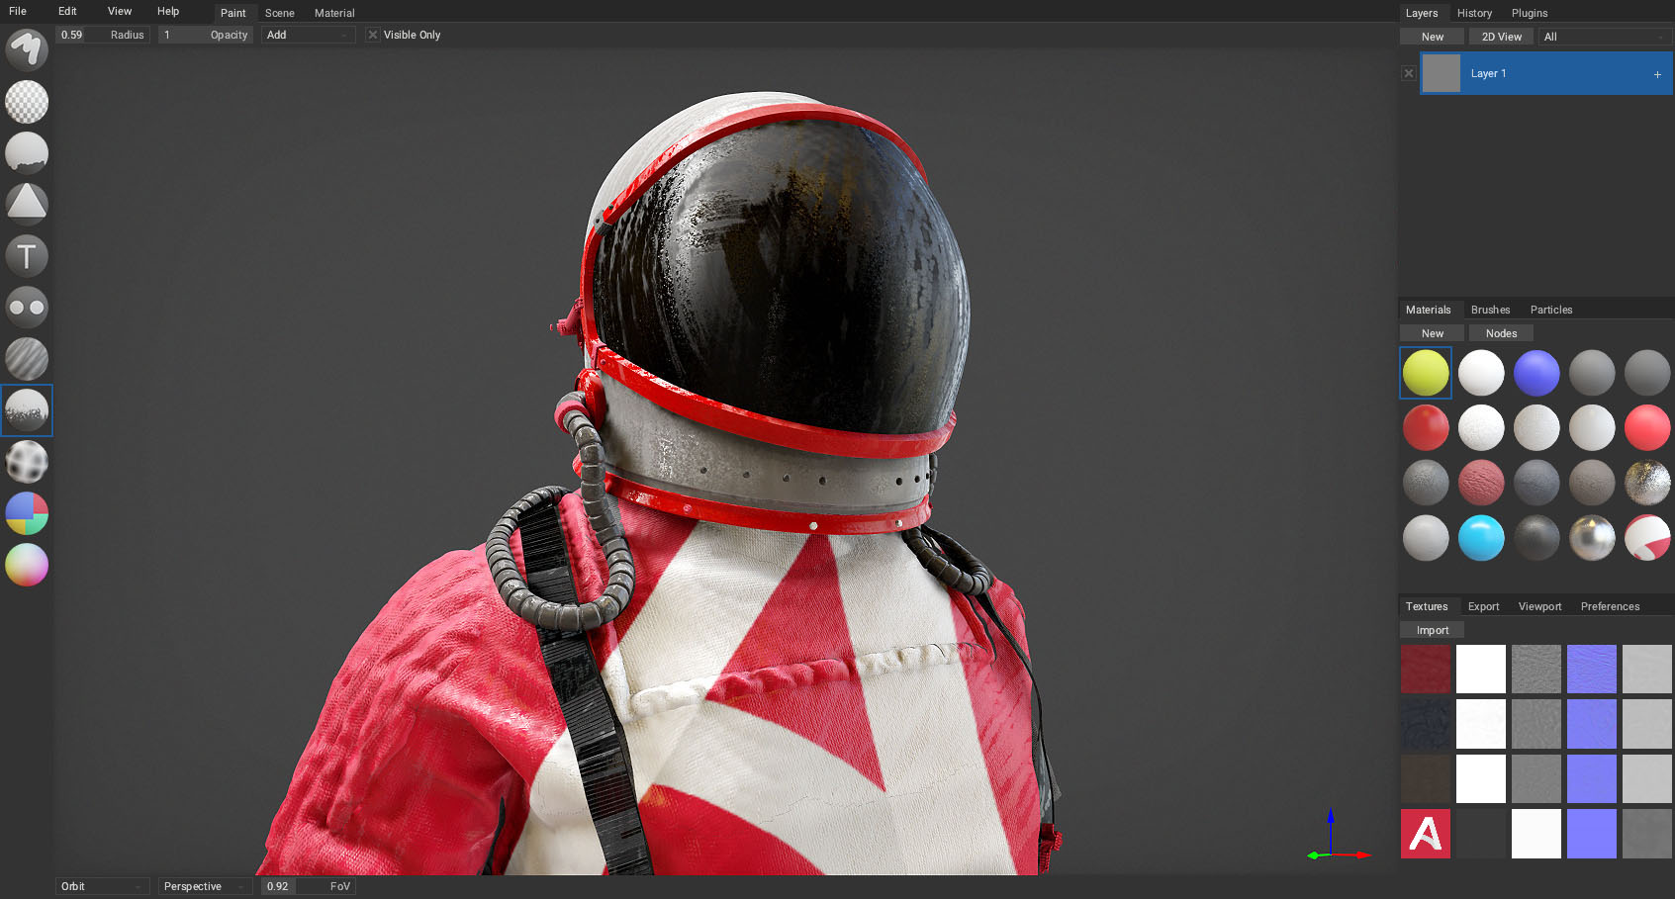Expand Layer 1 options with plus
Screen dimensions: 1675x899
coord(1657,74)
